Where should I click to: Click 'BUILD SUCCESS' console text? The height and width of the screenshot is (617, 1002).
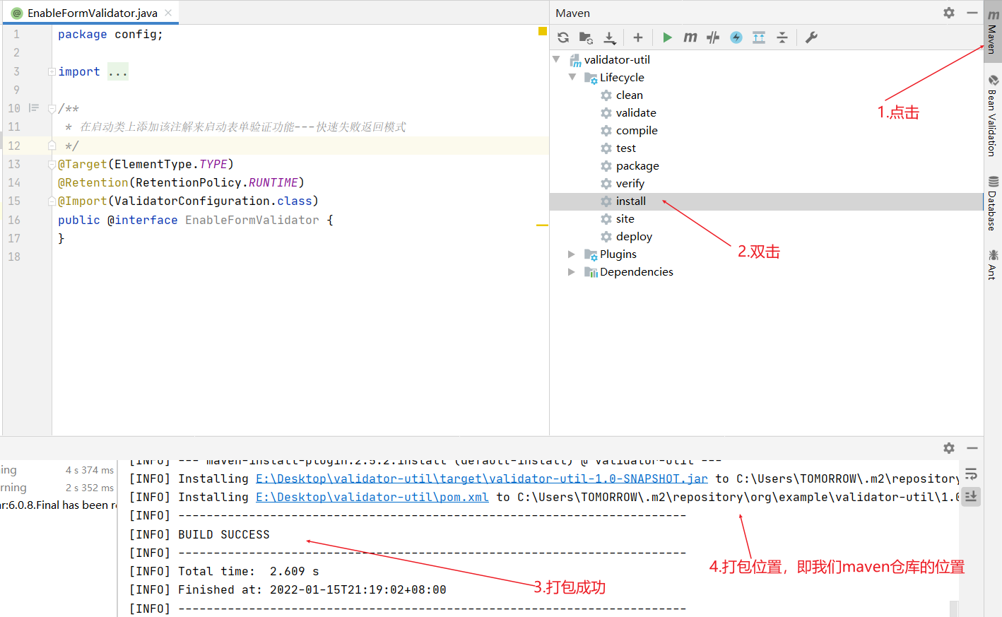tap(224, 534)
